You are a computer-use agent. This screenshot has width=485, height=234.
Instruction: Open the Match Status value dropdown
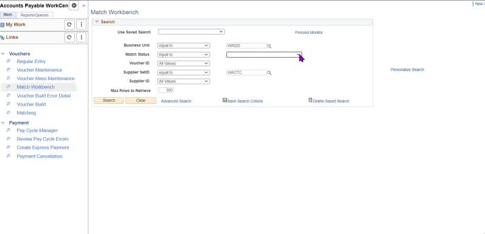[264, 55]
